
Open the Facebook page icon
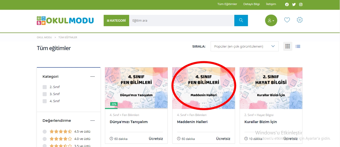(287, 5)
